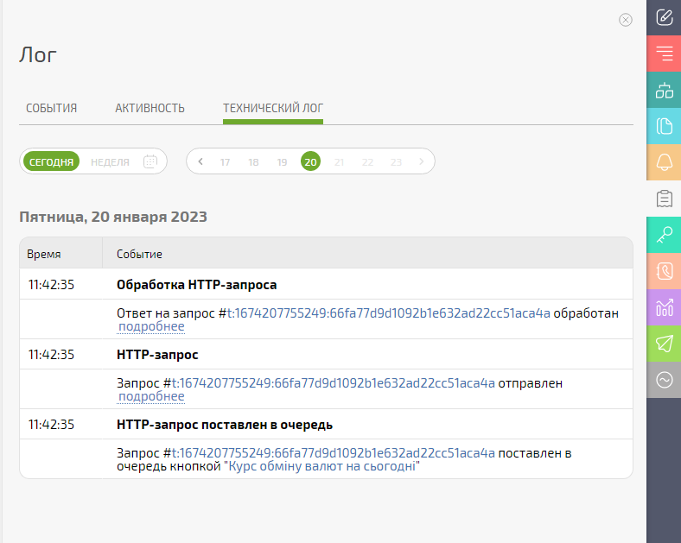Screen dimensions: 681x543
Task: Click HTTP-запрос поставлен в очередь title
Action: point(225,425)
